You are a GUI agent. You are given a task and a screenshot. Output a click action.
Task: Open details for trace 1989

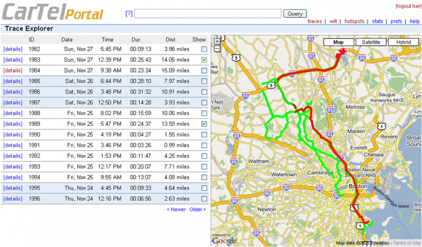pyautogui.click(x=13, y=124)
